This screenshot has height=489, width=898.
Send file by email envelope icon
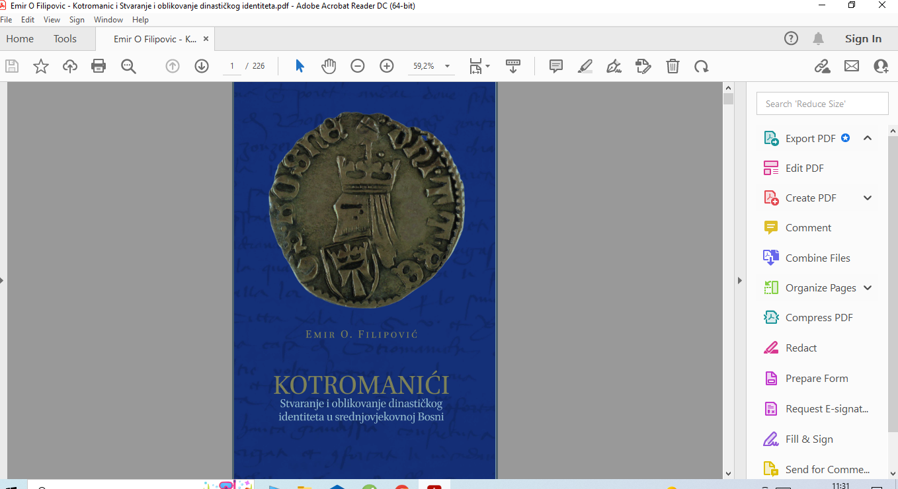pyautogui.click(x=852, y=66)
